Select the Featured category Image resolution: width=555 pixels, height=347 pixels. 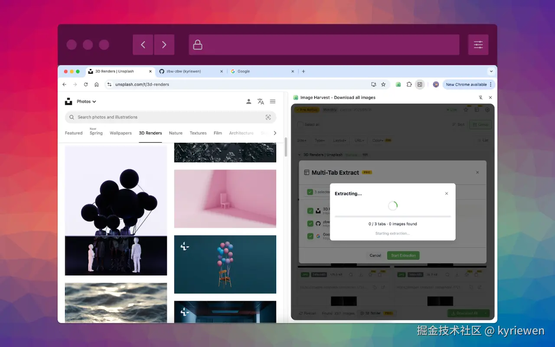pos(74,133)
